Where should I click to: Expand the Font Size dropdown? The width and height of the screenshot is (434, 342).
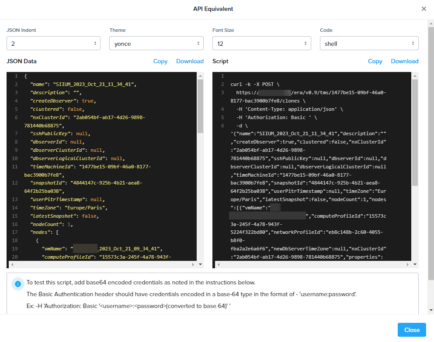click(x=261, y=44)
